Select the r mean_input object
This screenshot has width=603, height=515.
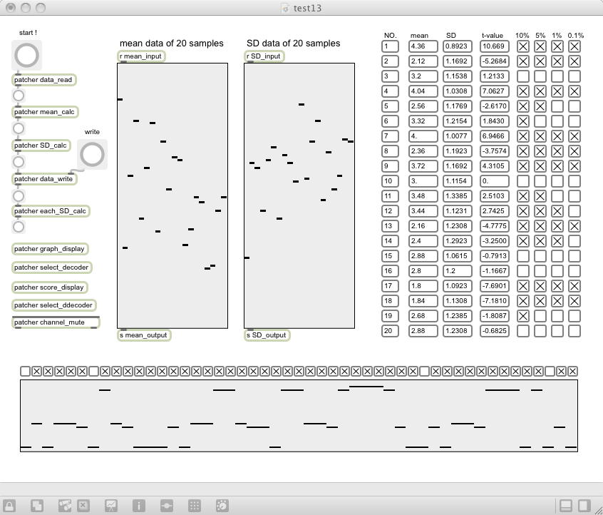pyautogui.click(x=142, y=56)
